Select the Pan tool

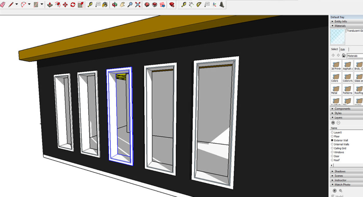coord(122,4)
